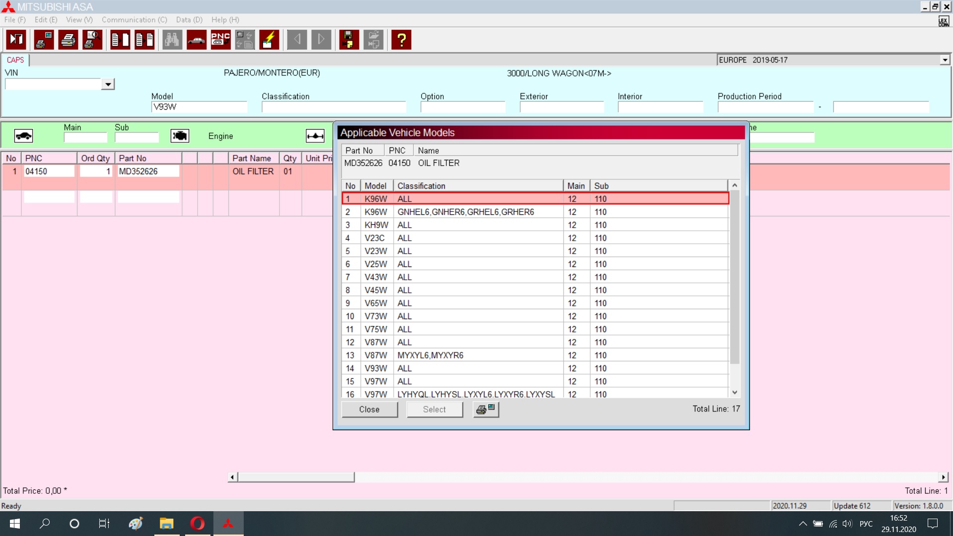Screen dimensions: 953x536
Task: Click the Model input field V93W
Action: [x=199, y=107]
